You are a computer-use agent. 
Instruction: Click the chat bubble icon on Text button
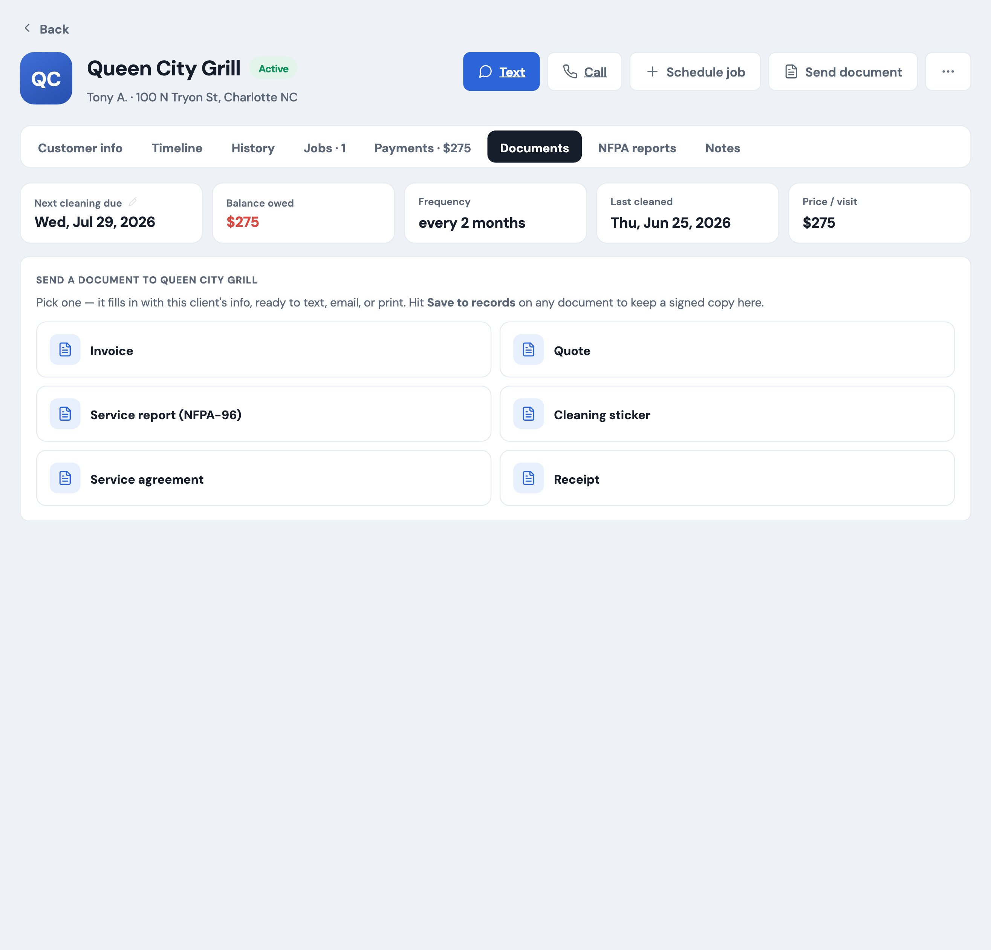tap(485, 72)
